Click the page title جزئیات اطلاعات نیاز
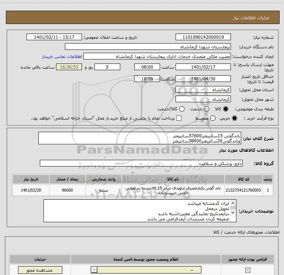This screenshot has height=275, width=284. [x=251, y=18]
